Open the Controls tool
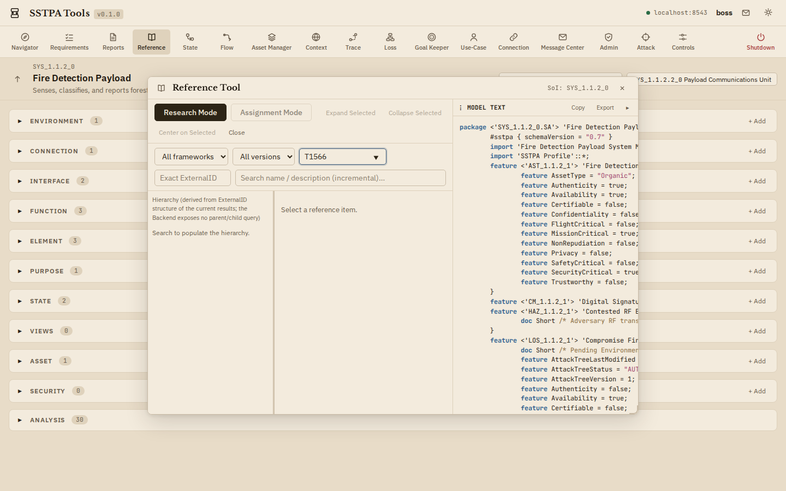 coord(683,42)
